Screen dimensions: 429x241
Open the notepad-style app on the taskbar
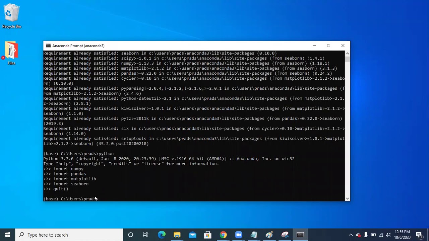[254, 235]
